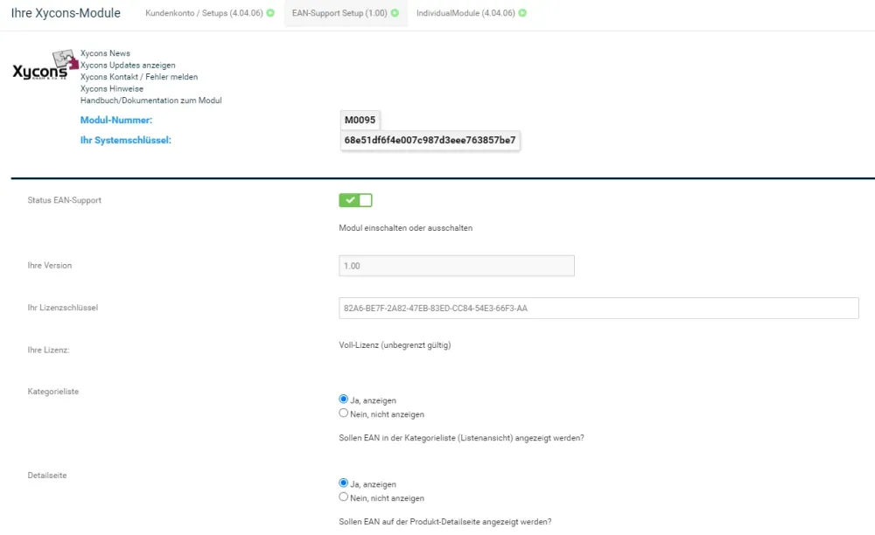This screenshot has width=875, height=535.
Task: Select Kategorieliste 'Ja, anzeigen' radio
Action: [343, 399]
